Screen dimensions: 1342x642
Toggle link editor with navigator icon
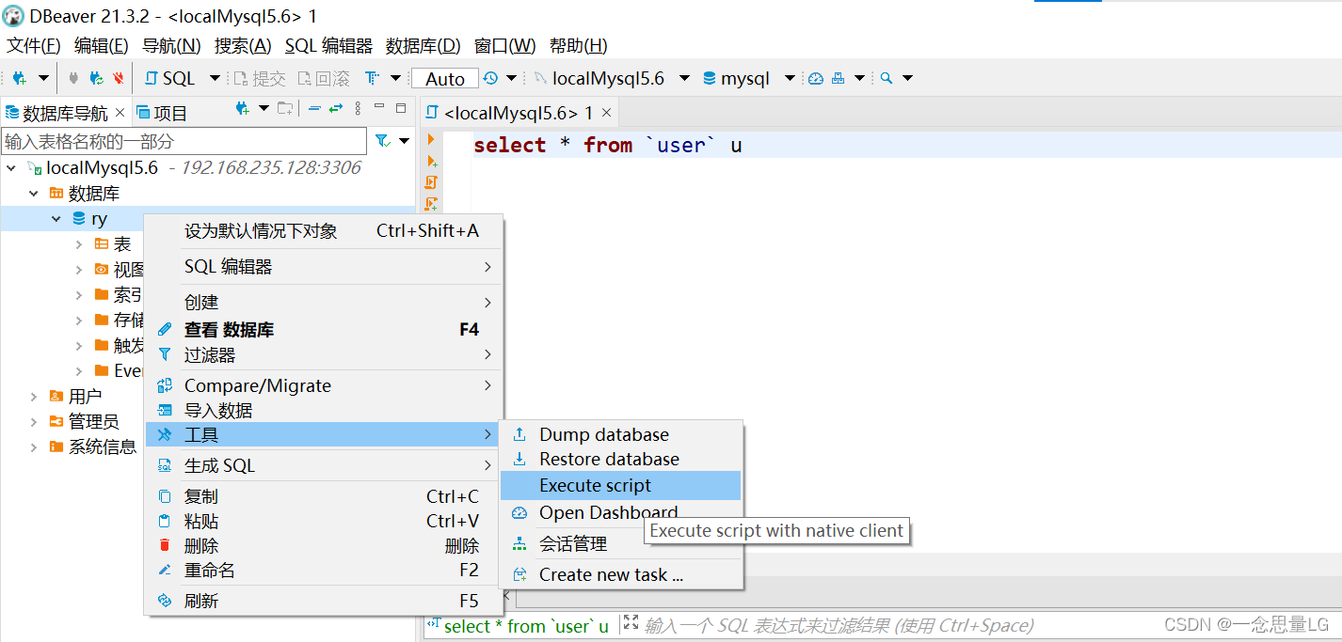[334, 110]
